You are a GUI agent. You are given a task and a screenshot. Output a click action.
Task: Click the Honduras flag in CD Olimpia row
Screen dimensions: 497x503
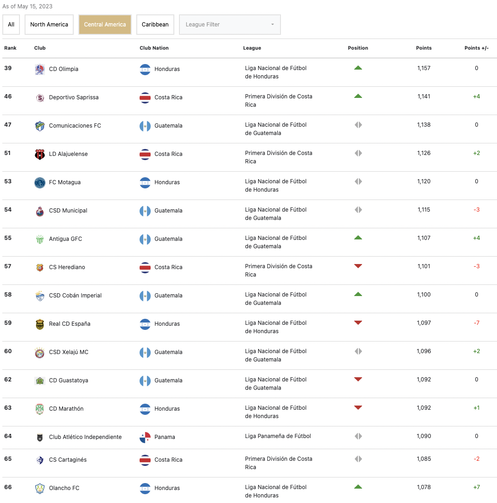(145, 69)
